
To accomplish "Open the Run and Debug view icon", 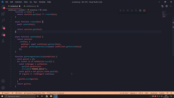I will point(3,34).
